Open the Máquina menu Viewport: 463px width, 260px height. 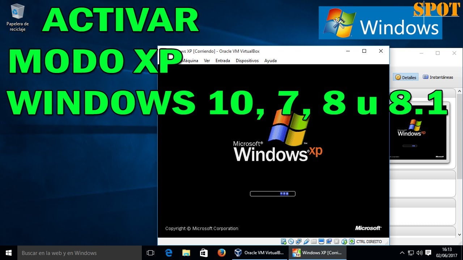tap(190, 60)
